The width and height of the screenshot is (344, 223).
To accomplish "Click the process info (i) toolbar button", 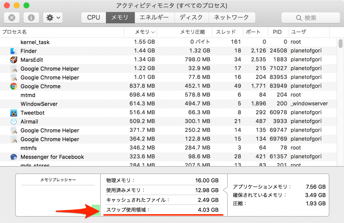I will (31, 18).
